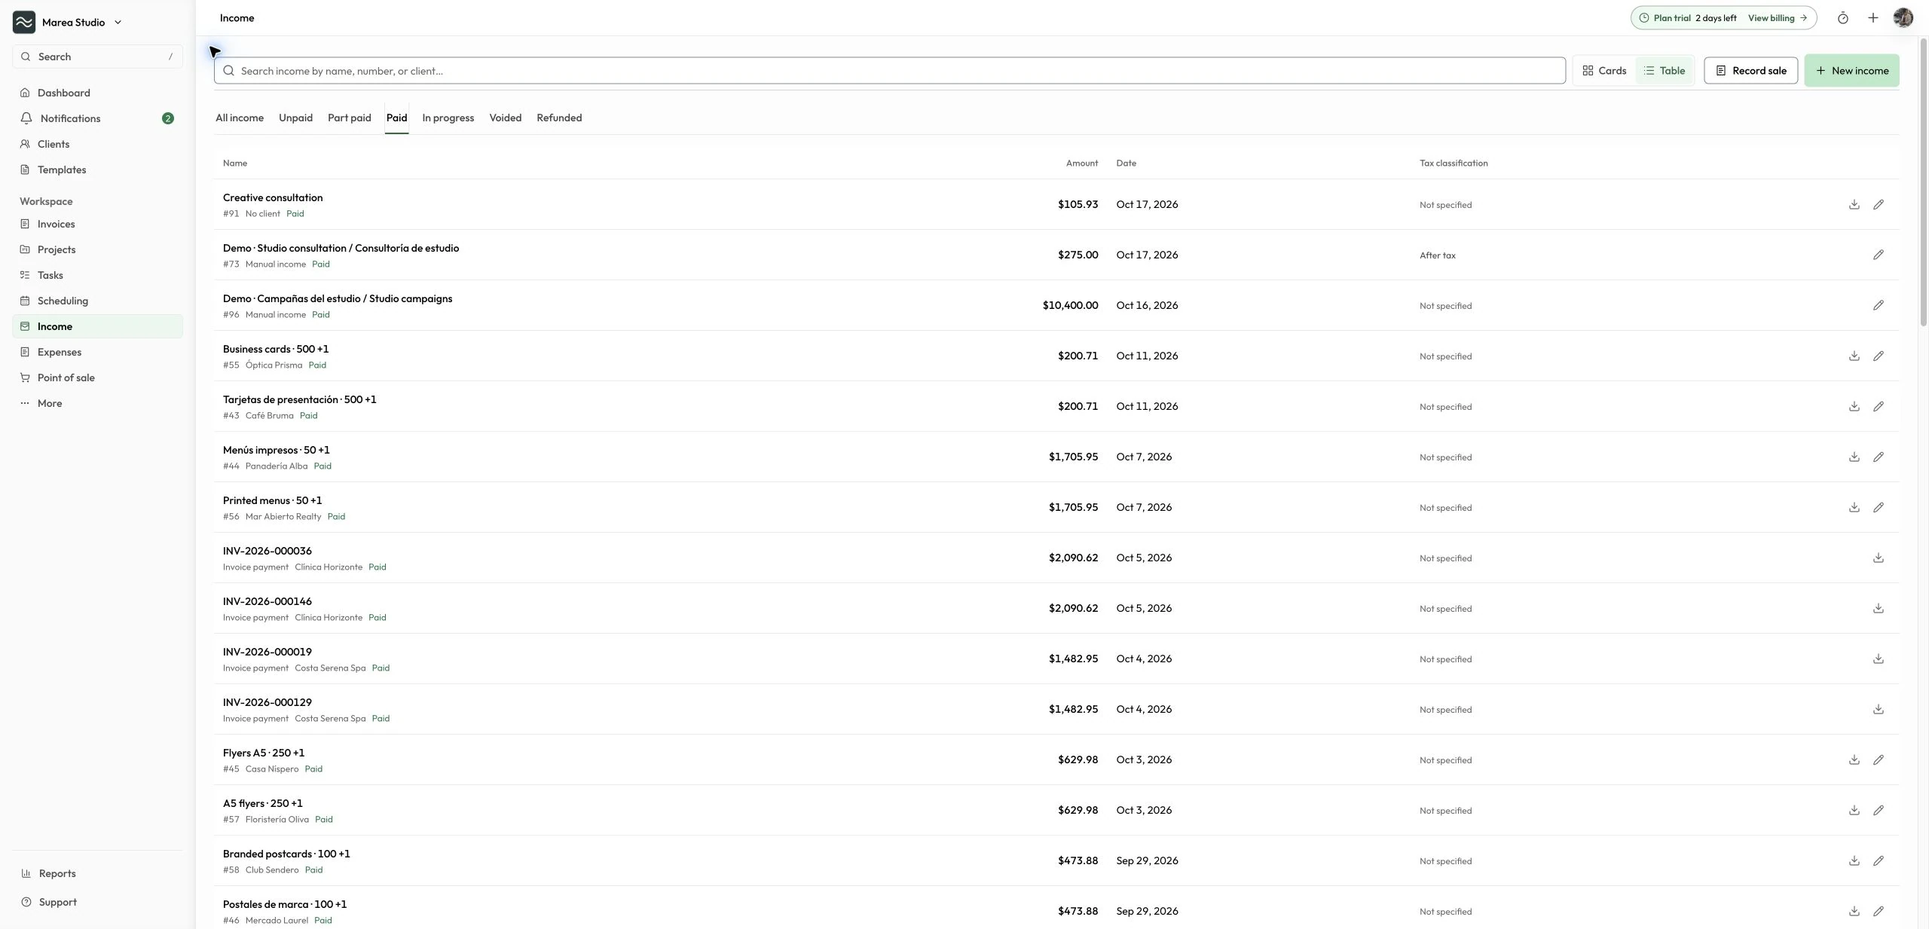
Task: Click the sidebar Search box
Action: point(97,57)
